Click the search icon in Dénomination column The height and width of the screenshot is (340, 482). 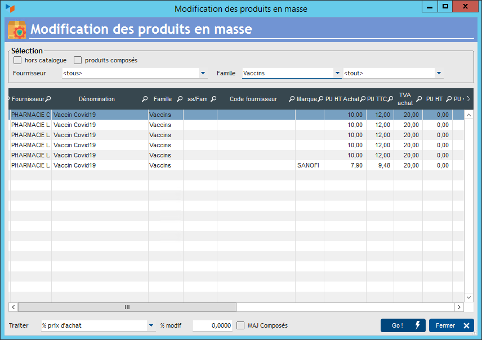145,99
